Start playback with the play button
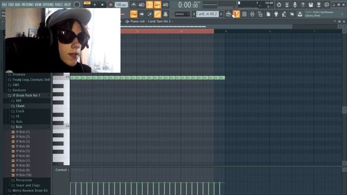 click(x=95, y=5)
